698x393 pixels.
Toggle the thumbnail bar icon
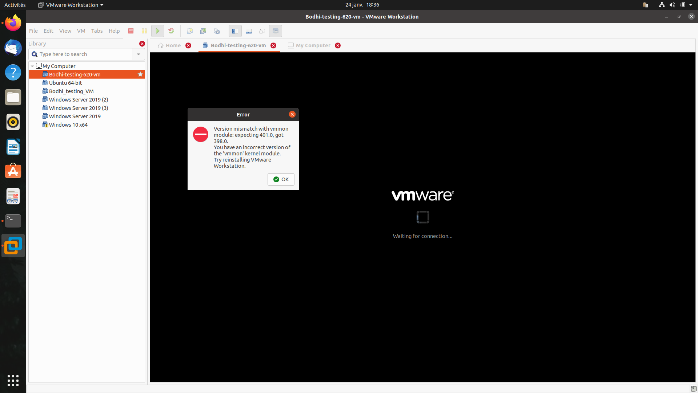249,31
